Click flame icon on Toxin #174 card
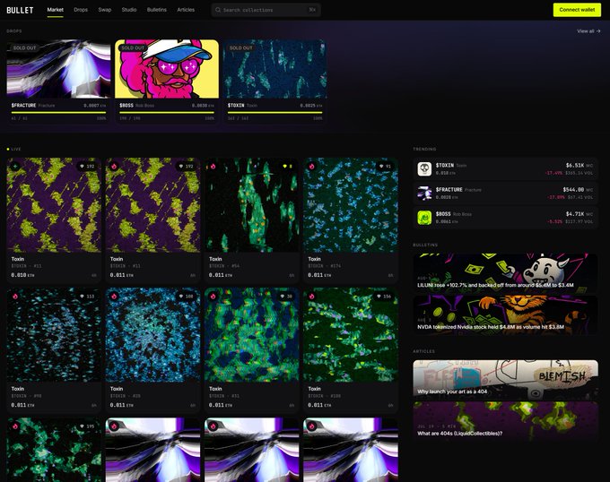 pyautogui.click(x=312, y=167)
